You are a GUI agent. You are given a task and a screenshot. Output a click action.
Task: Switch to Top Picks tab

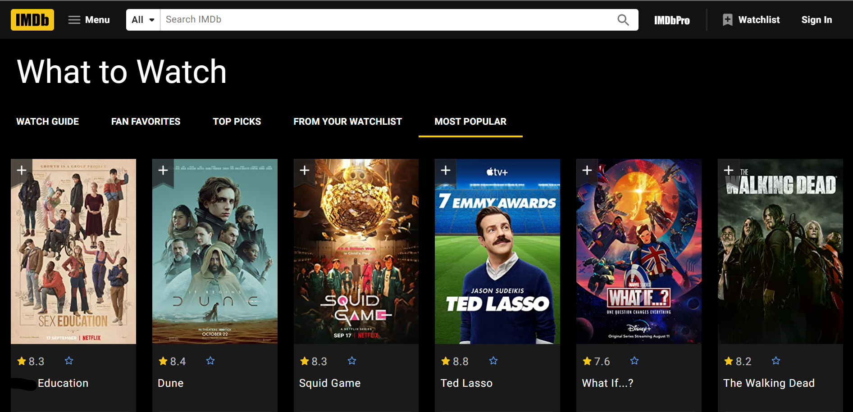237,122
